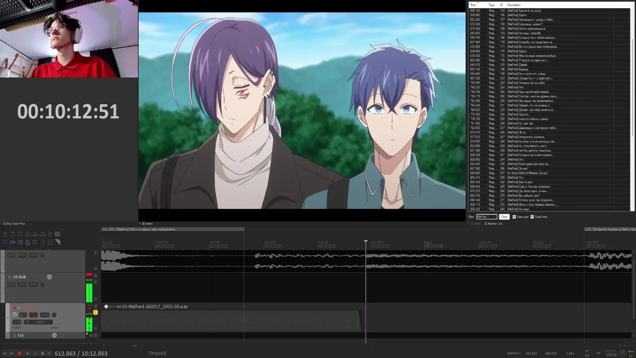Select region 171 label above timeline
This screenshot has height=358, width=636.
pyautogui.click(x=172, y=229)
